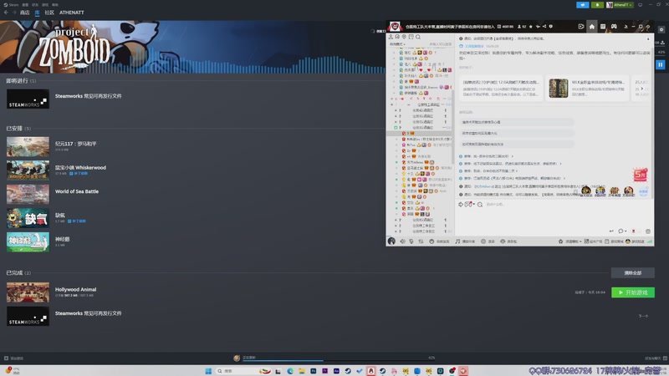Close the notice banner at top of chat
This screenshot has height=376, width=669.
648,38
